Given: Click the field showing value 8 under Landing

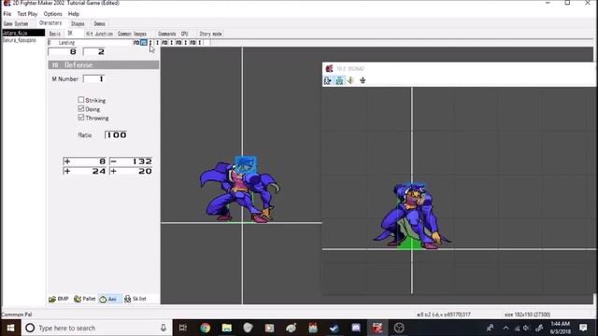Looking at the screenshot, I should (x=63, y=52).
